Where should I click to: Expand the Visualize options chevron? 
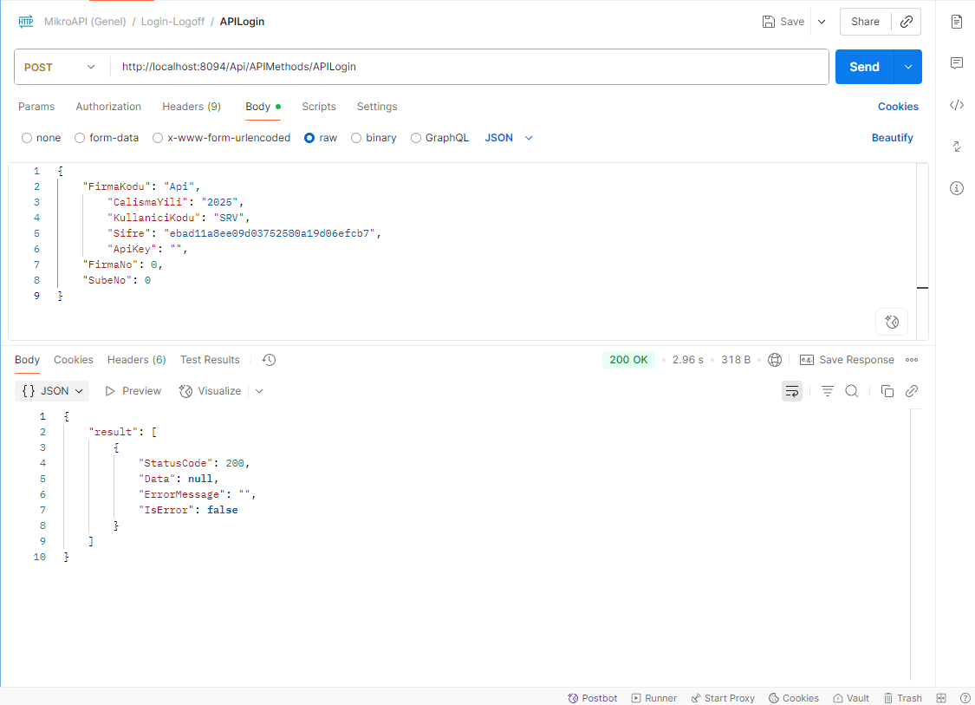pyautogui.click(x=259, y=391)
